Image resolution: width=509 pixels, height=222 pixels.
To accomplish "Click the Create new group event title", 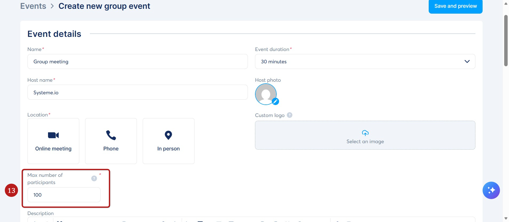I will pos(104,6).
